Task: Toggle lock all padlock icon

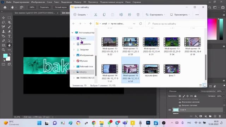Action: coord(195,96)
